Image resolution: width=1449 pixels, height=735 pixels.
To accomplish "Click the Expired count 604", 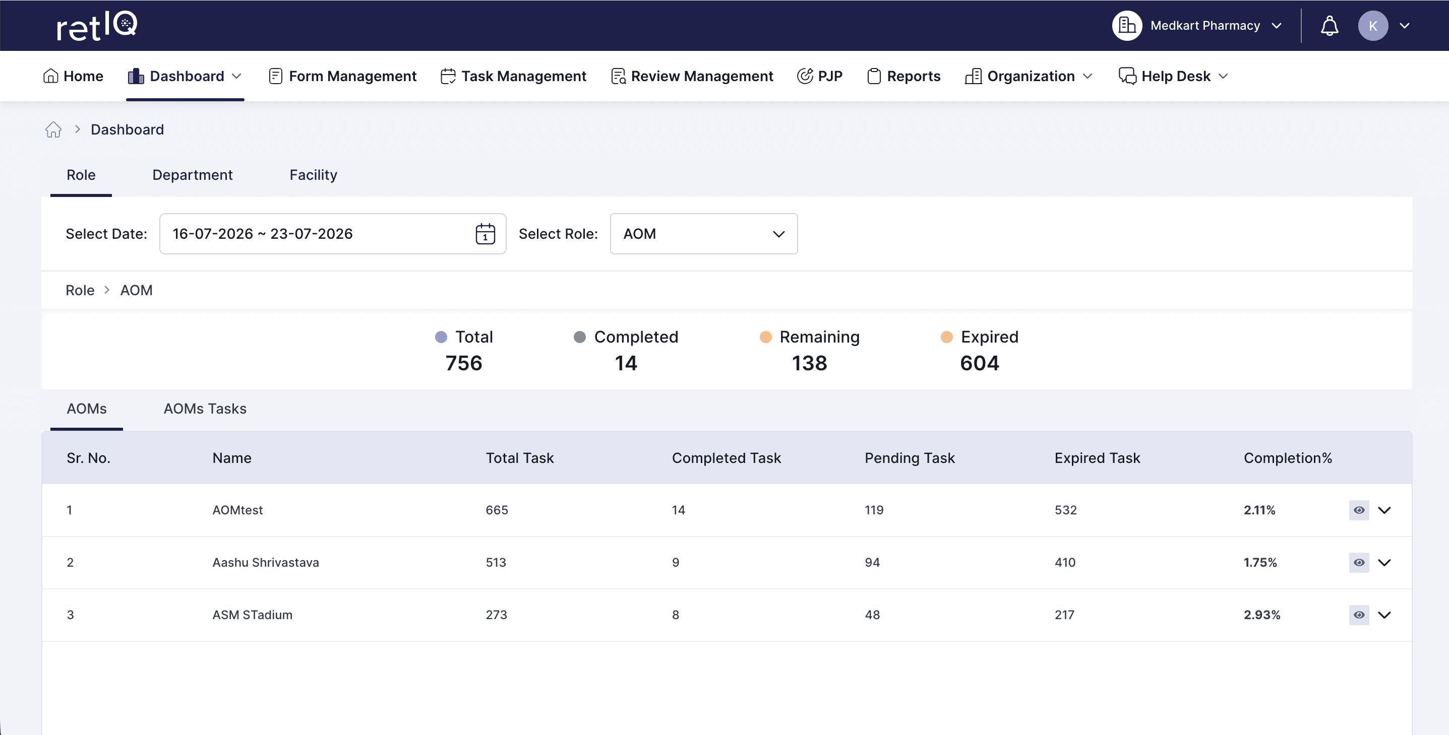I will pyautogui.click(x=979, y=363).
